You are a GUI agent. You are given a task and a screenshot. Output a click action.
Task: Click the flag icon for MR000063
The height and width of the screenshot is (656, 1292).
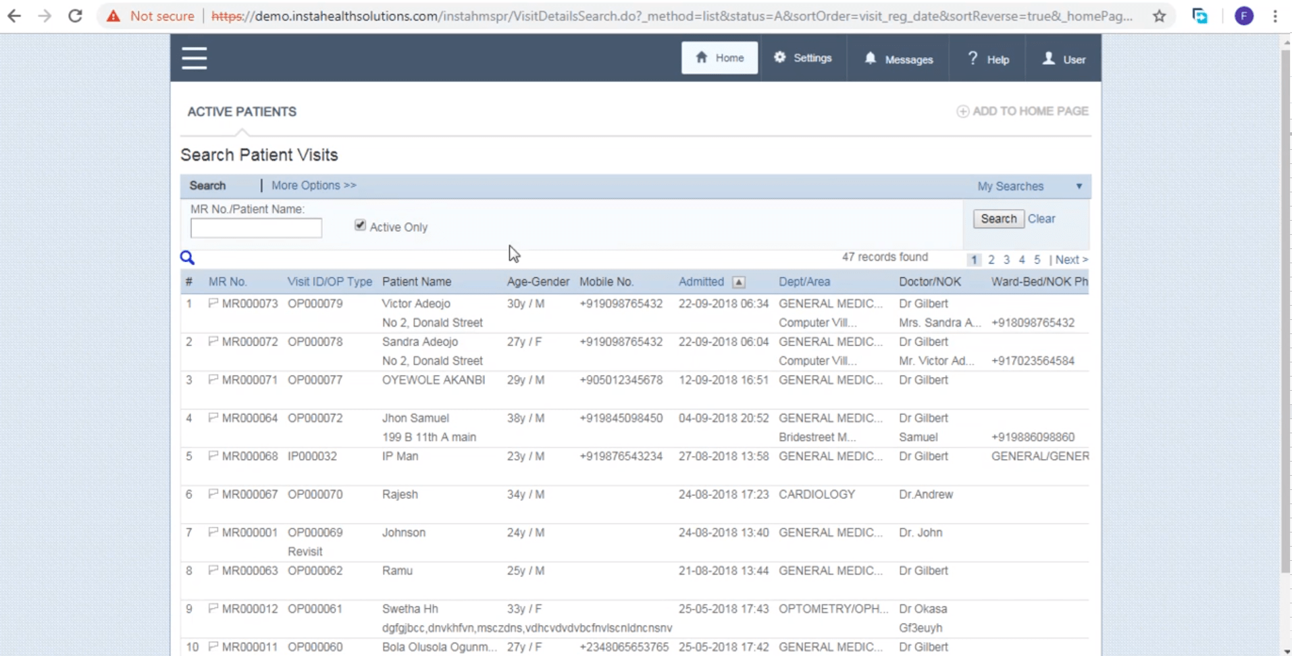click(x=213, y=570)
